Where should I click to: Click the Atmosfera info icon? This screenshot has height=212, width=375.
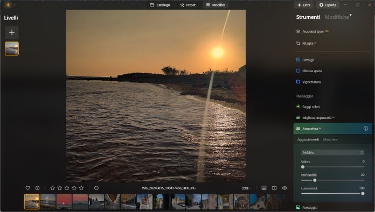366,129
